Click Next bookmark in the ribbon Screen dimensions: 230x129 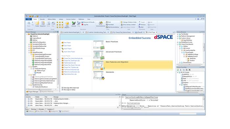(141, 27)
